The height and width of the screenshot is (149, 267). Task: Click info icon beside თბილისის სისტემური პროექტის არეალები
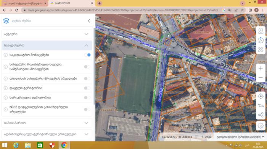[x=6, y=78]
